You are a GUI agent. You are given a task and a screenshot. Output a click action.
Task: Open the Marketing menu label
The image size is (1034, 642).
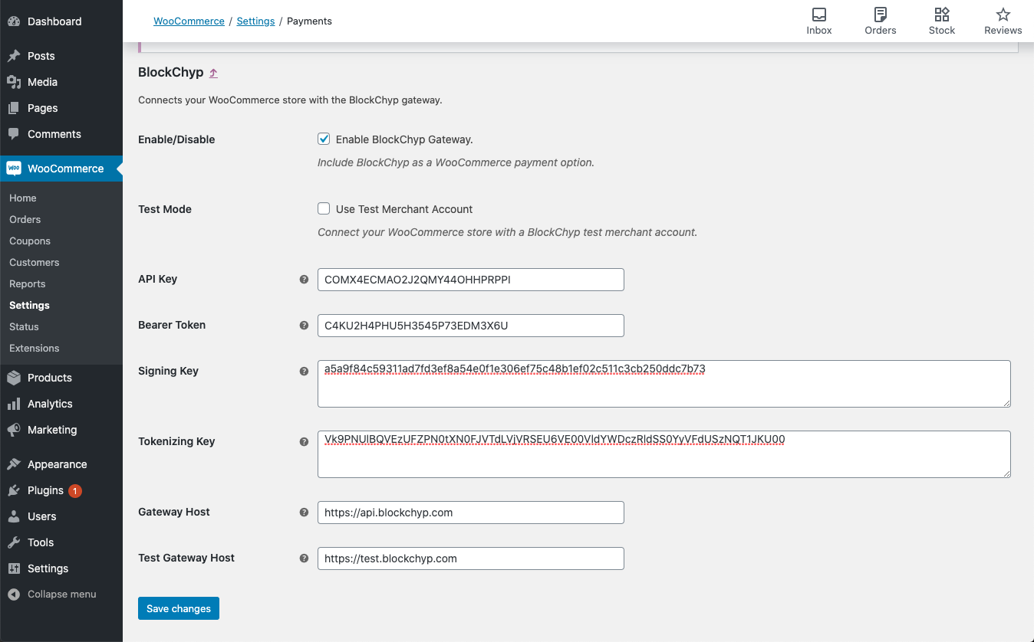52,430
